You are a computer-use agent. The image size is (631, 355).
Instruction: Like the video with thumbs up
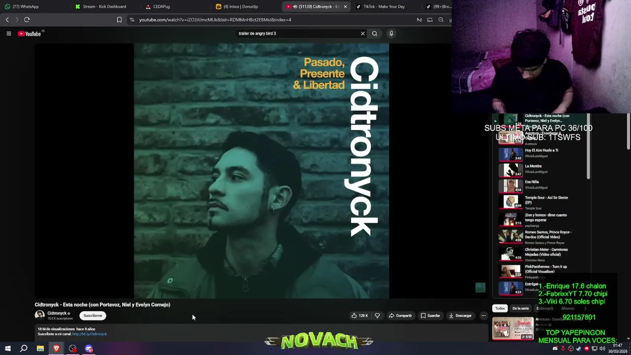pos(360,316)
